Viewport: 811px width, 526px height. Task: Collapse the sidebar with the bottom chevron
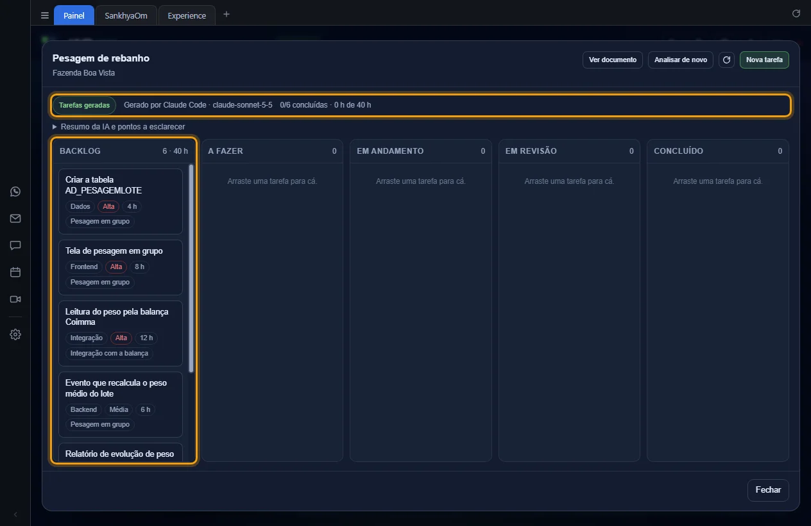pos(15,514)
